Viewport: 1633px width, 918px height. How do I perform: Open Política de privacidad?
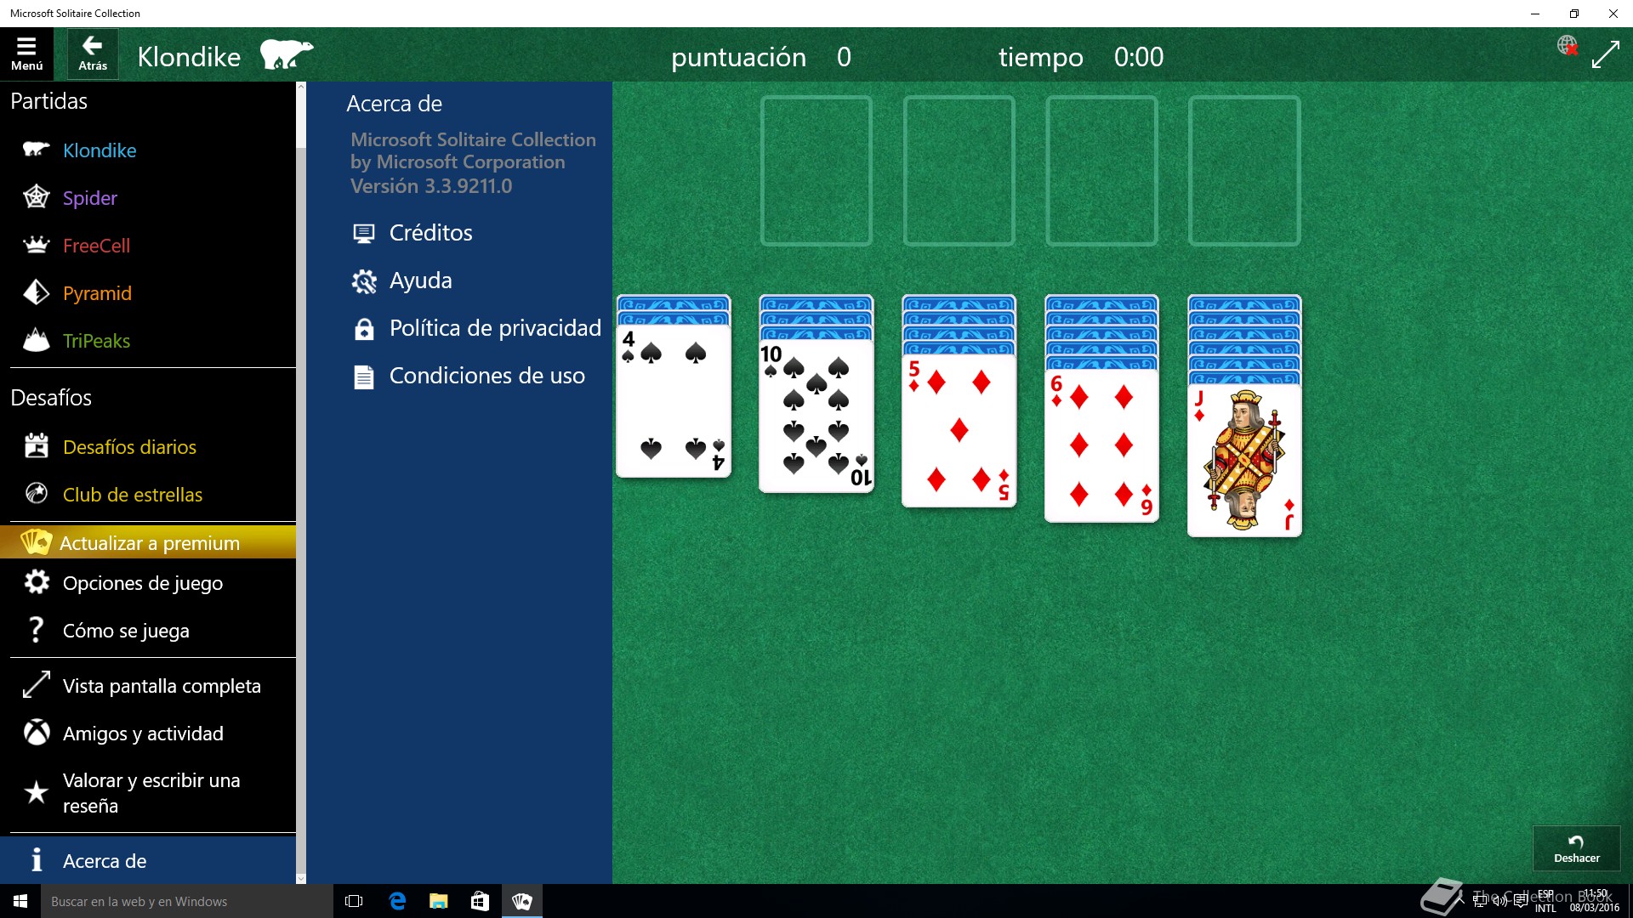point(476,328)
